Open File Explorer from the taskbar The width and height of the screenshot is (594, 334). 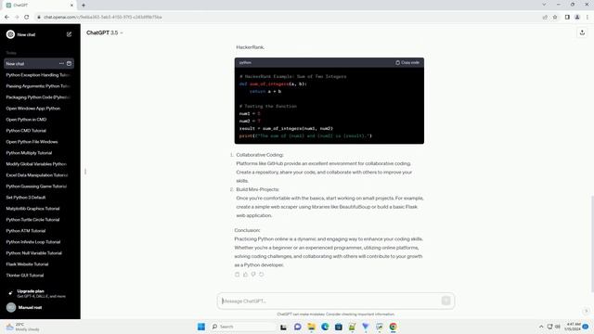pyautogui.click(x=312, y=327)
